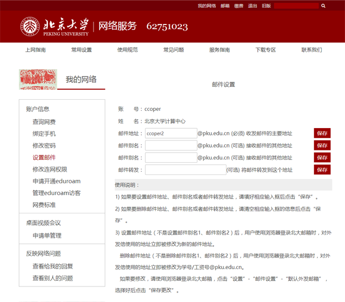Image resolution: width=345 pixels, height=302 pixels.
Task: Click the 邮件地址 field containing ccoper2
Action: [171, 133]
